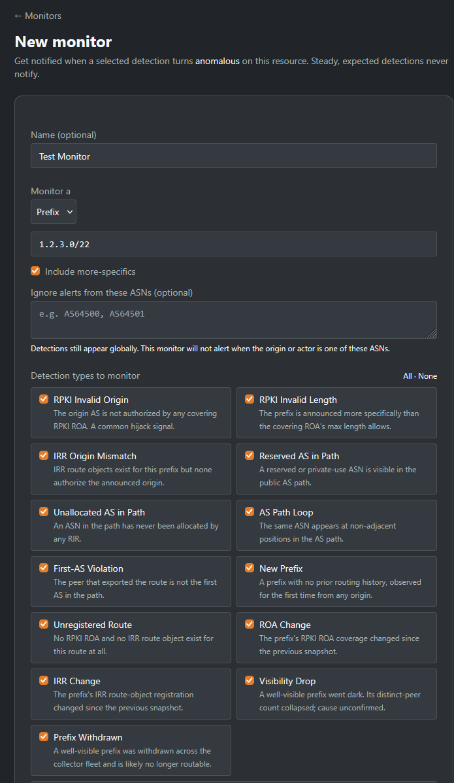The image size is (454, 783).
Task: Click the word anomalous in the description
Action: pos(218,61)
